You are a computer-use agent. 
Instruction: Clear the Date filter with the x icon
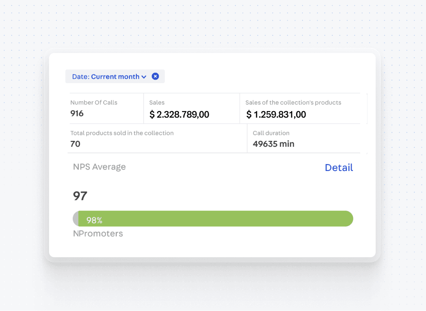pyautogui.click(x=155, y=76)
